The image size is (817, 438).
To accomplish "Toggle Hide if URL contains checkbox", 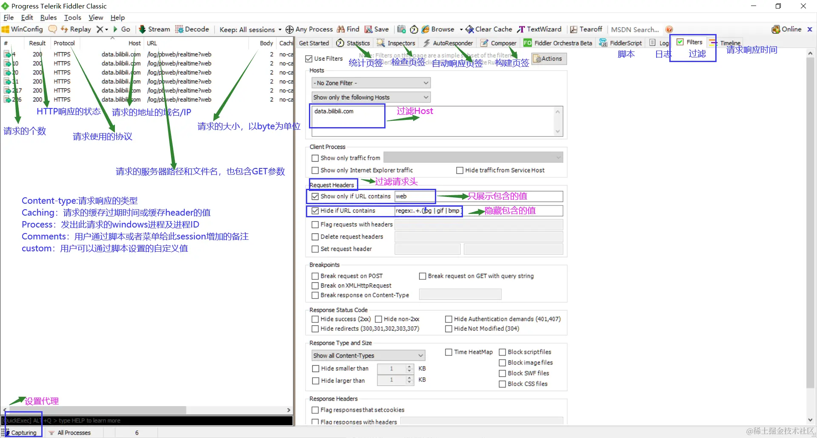I will tap(315, 211).
